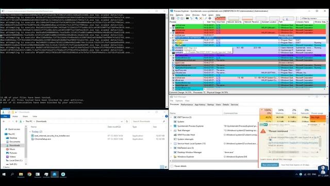330x186 pixels.
Task: Switch to the Services tab in Task Manager
Action: [234, 104]
